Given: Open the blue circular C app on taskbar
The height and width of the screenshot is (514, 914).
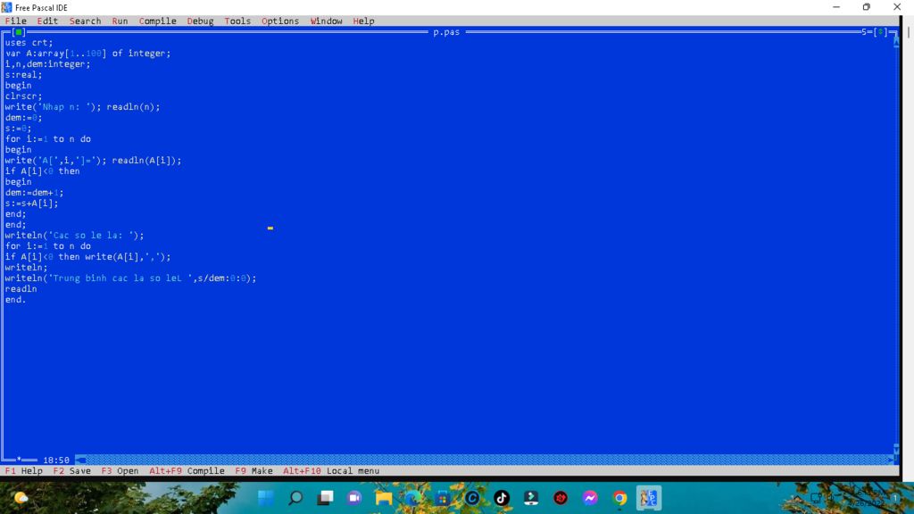Looking at the screenshot, I should tap(472, 498).
